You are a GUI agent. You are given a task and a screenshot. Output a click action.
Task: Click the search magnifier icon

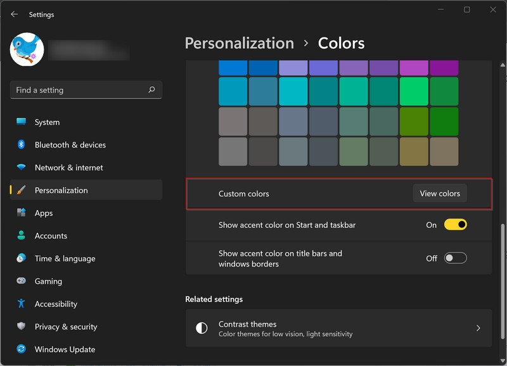(151, 89)
